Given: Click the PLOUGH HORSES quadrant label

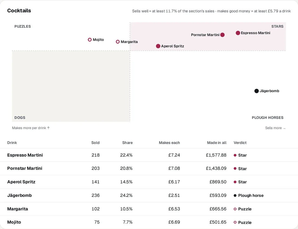Looking at the screenshot, I should pos(268,118).
